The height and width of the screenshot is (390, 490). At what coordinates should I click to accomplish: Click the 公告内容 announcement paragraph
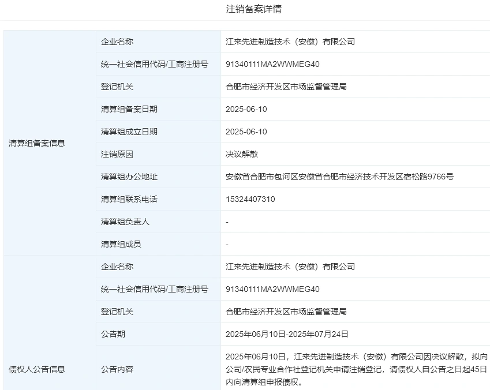click(x=357, y=369)
